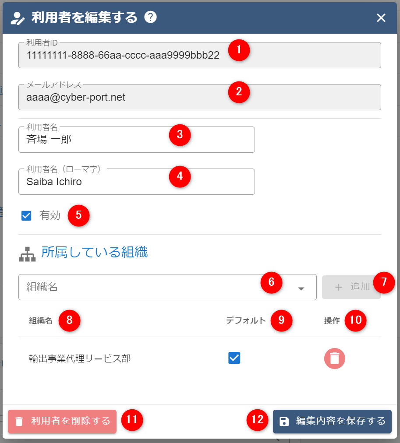Click the user-edit icon in title bar
The image size is (400, 443).
point(18,18)
